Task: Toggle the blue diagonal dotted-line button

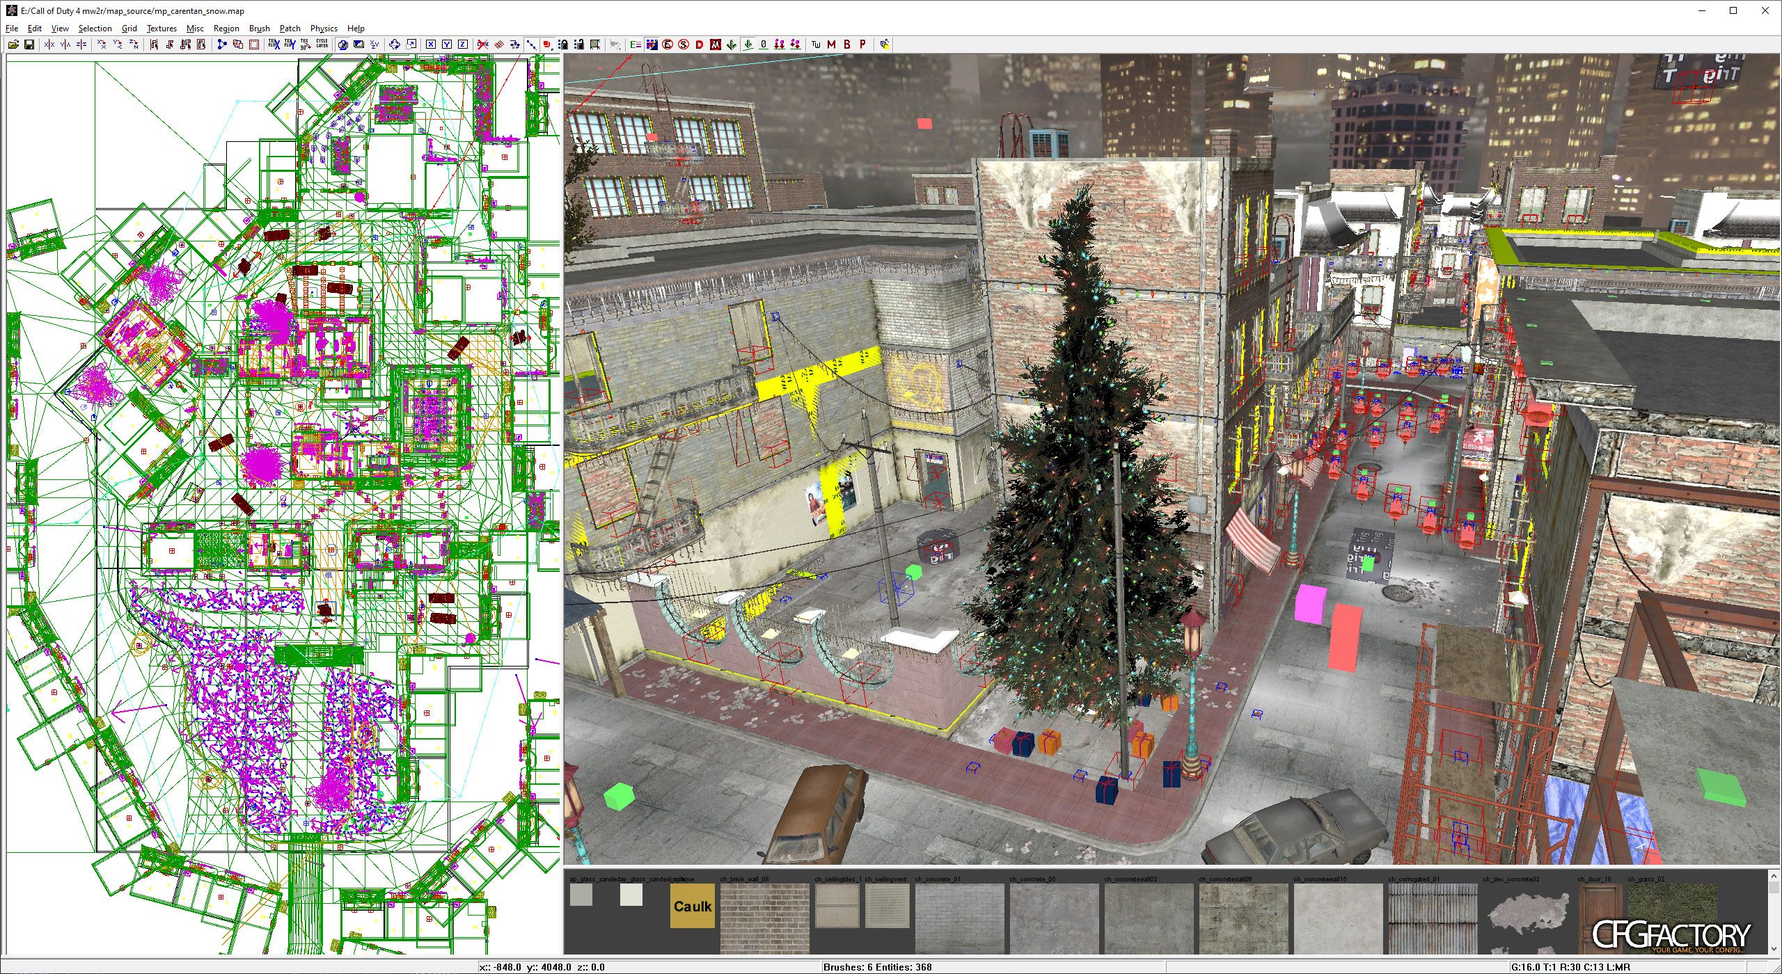Action: 531,45
